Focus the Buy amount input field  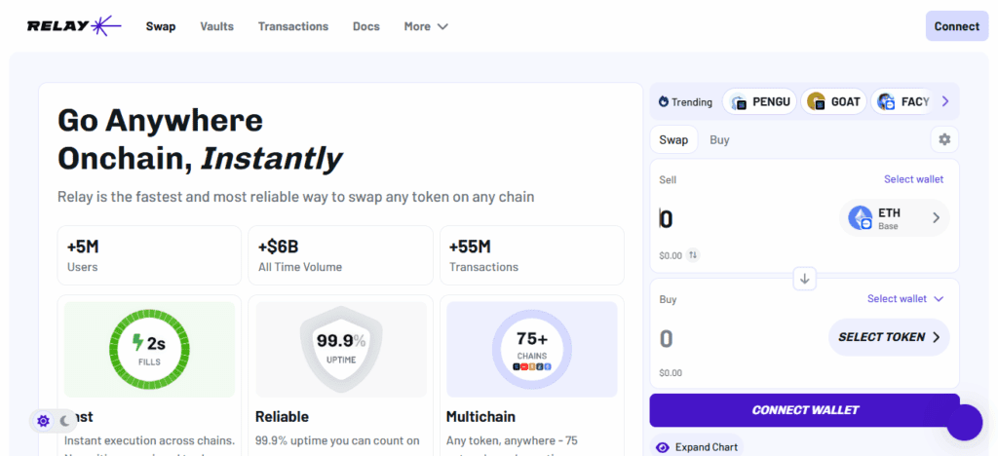pos(739,338)
